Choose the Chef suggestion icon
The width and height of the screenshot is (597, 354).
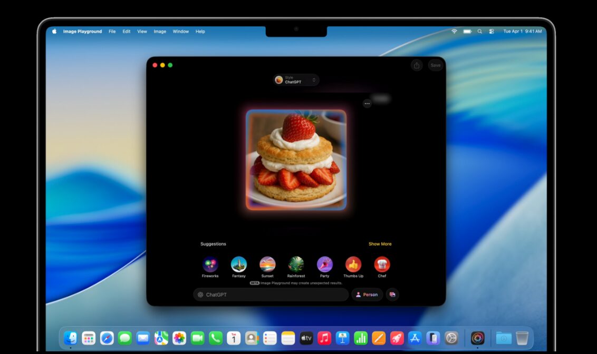[x=381, y=264]
